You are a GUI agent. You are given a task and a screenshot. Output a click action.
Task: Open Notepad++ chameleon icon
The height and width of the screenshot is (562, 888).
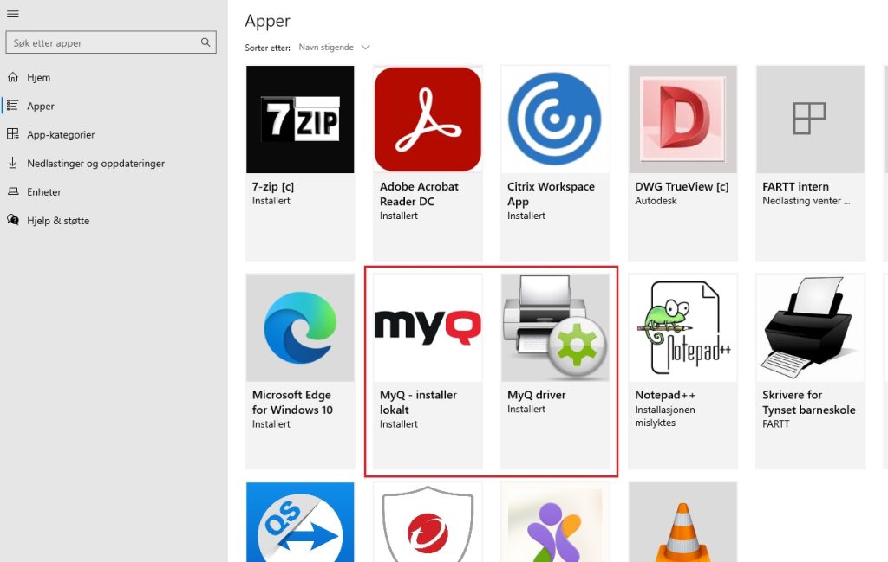click(682, 327)
